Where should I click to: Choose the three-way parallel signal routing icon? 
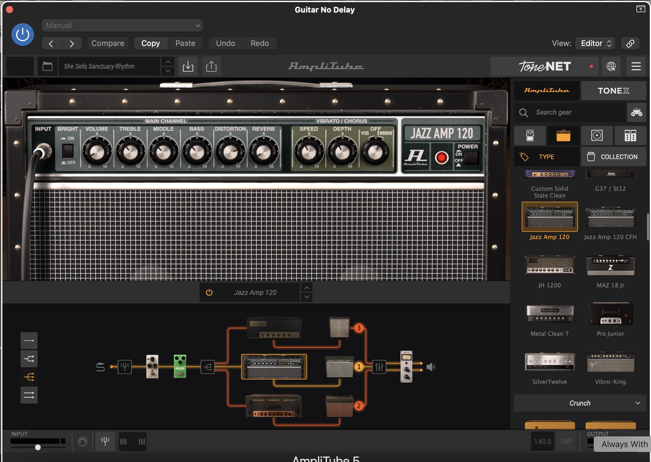point(29,377)
